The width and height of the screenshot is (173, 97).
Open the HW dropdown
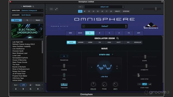(x=81, y=7)
